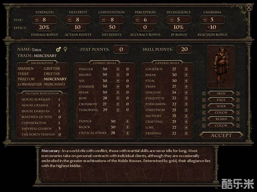The width and height of the screenshot is (257, 192).
Task: Select the male gender symbol
Action: tap(58, 49)
